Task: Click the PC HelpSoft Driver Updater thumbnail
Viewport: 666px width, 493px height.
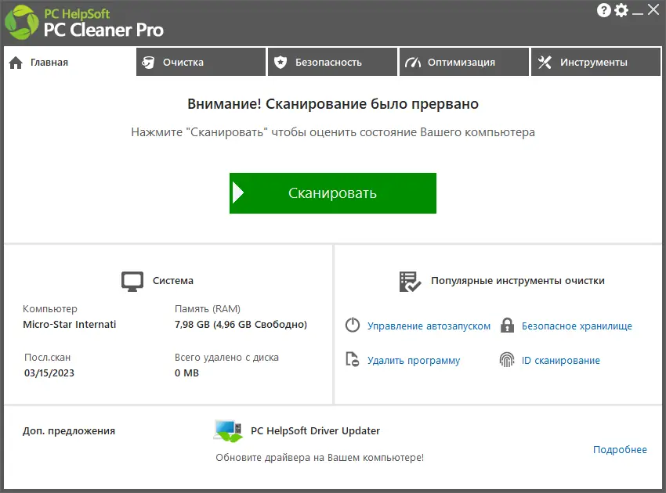Action: 227,430
